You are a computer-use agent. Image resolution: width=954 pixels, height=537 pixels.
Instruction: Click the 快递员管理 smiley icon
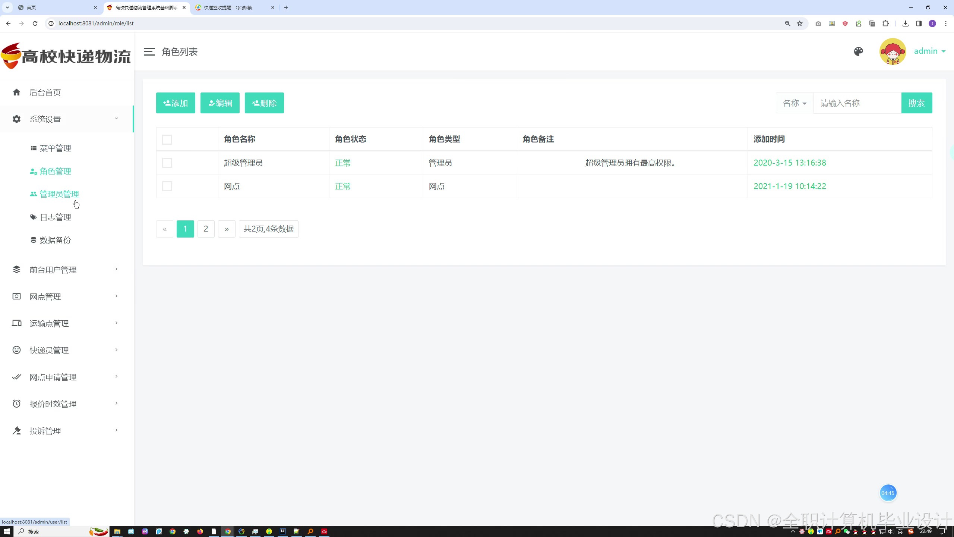[16, 350]
